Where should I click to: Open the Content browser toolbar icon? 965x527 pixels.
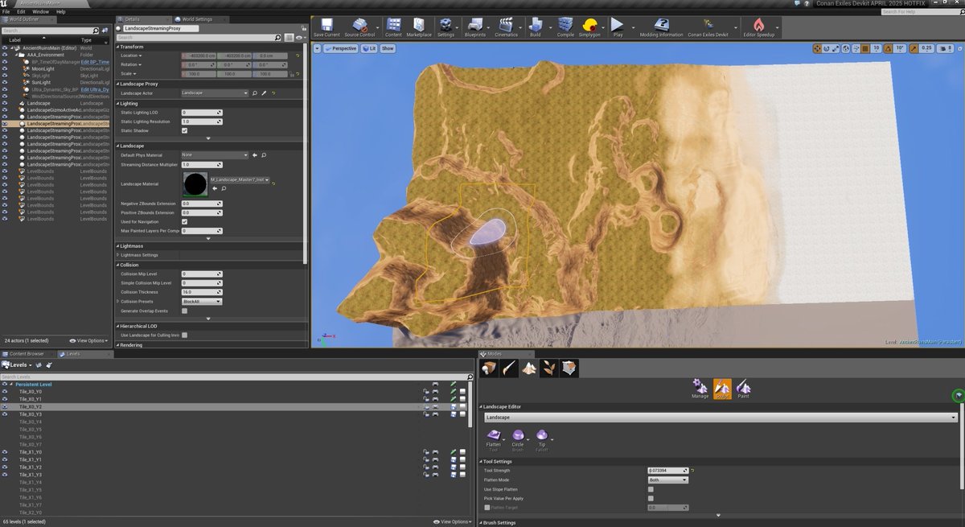click(393, 27)
